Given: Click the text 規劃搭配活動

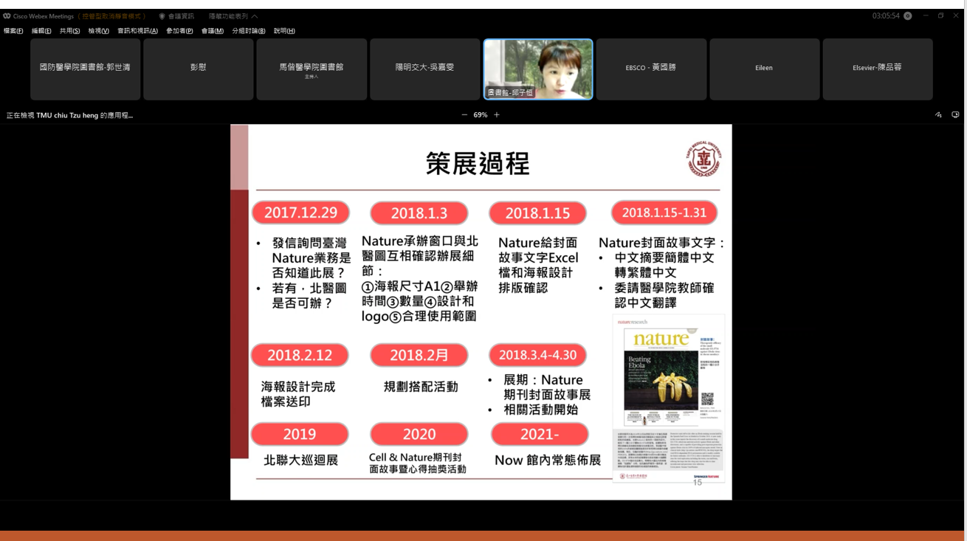Looking at the screenshot, I should 421,386.
